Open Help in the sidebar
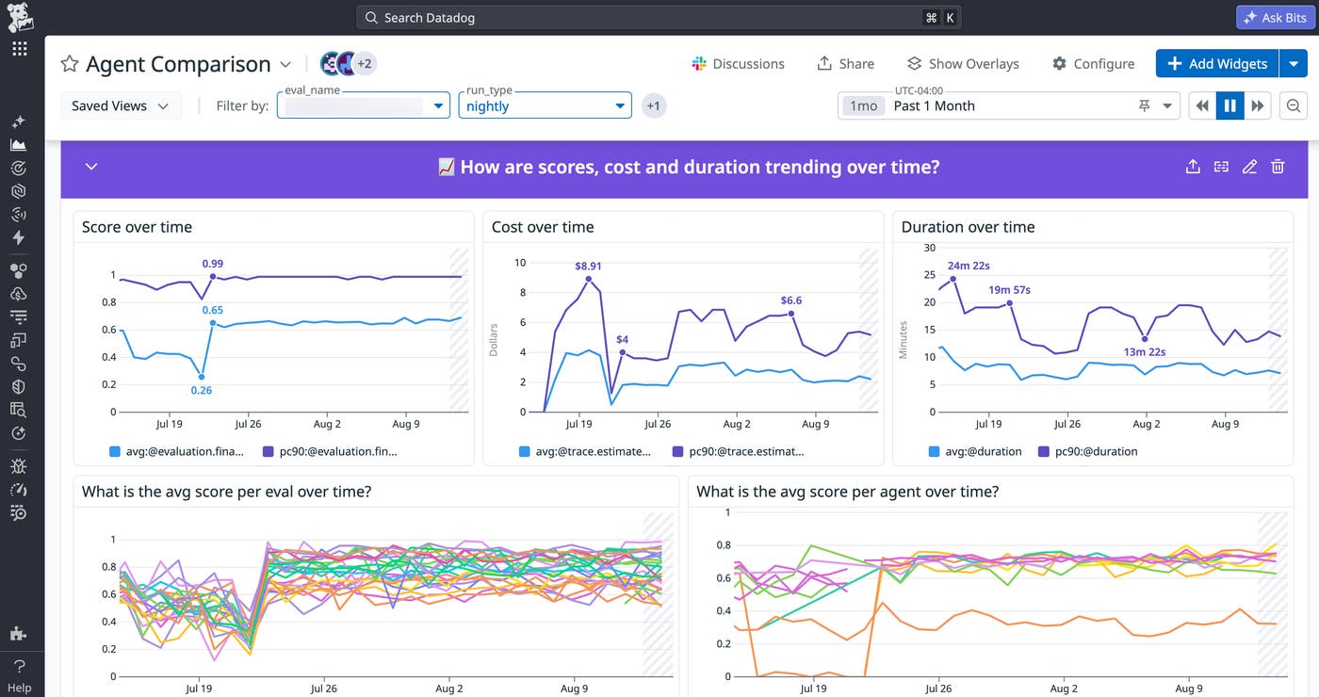This screenshot has width=1319, height=697. click(19, 675)
